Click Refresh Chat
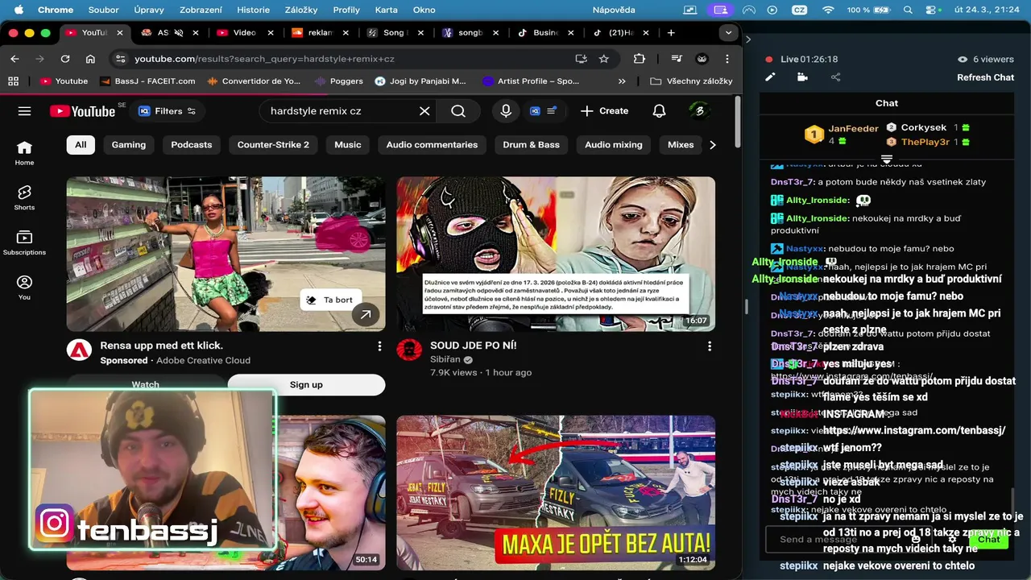 985,77
